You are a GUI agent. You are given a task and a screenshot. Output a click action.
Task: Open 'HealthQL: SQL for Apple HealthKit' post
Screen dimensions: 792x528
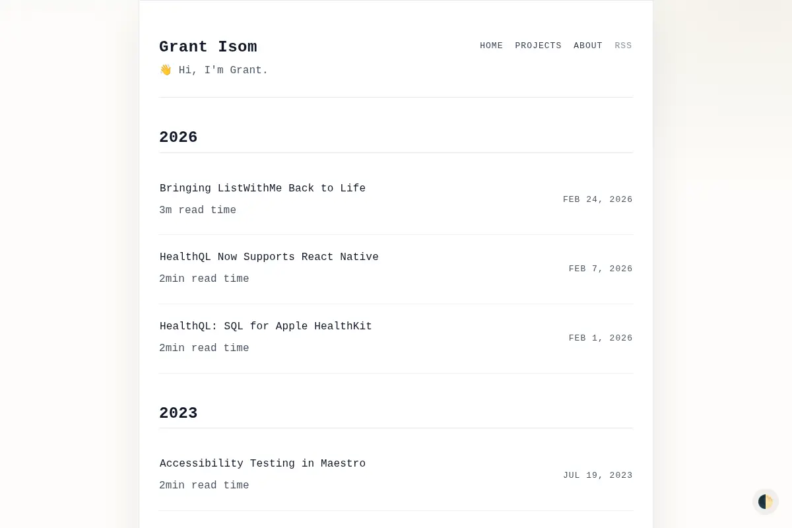[266, 326]
